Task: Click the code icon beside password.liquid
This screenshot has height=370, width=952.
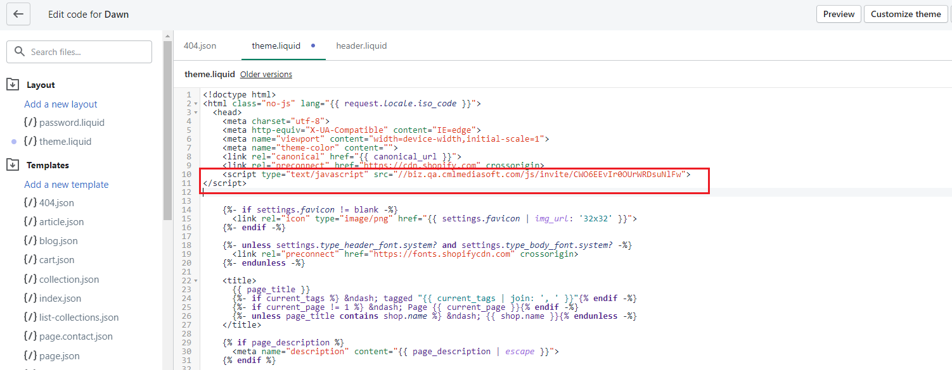Action: pos(30,123)
